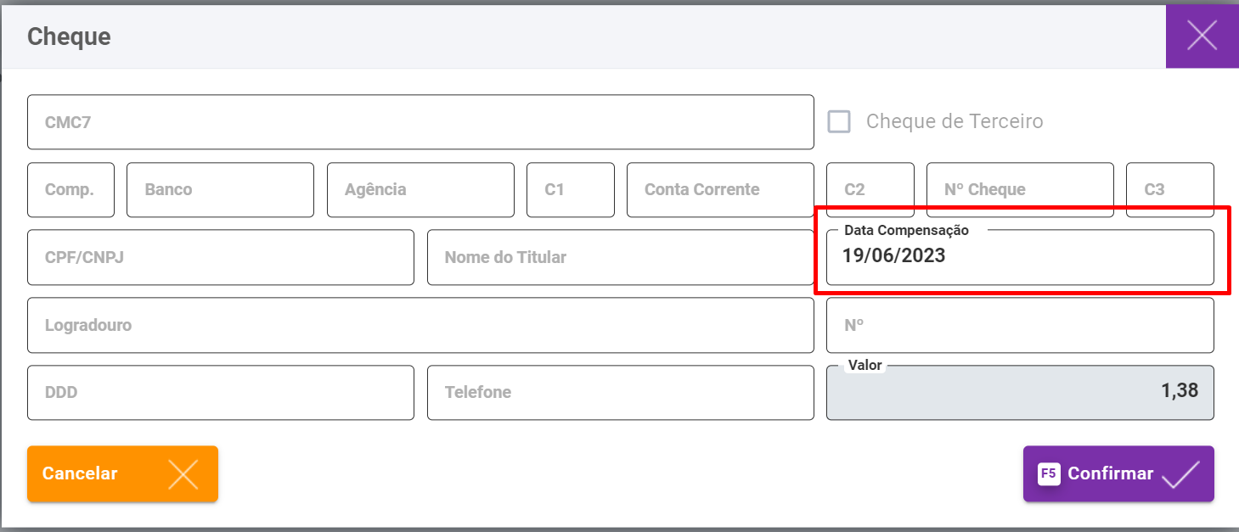
Task: Click the X icon on Cancelar
Action: pyautogui.click(x=183, y=474)
